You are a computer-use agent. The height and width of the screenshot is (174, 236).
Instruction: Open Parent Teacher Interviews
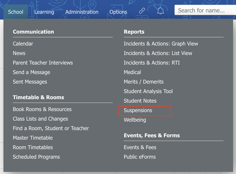[x=43, y=63]
